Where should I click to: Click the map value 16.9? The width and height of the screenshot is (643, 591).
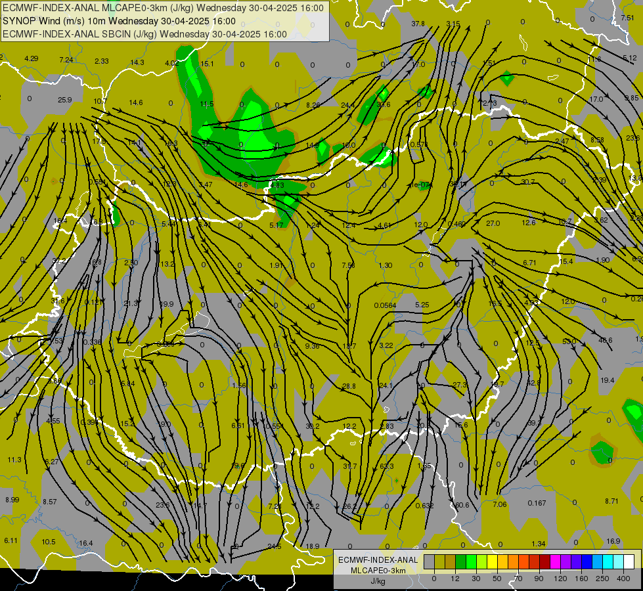click(x=613, y=541)
